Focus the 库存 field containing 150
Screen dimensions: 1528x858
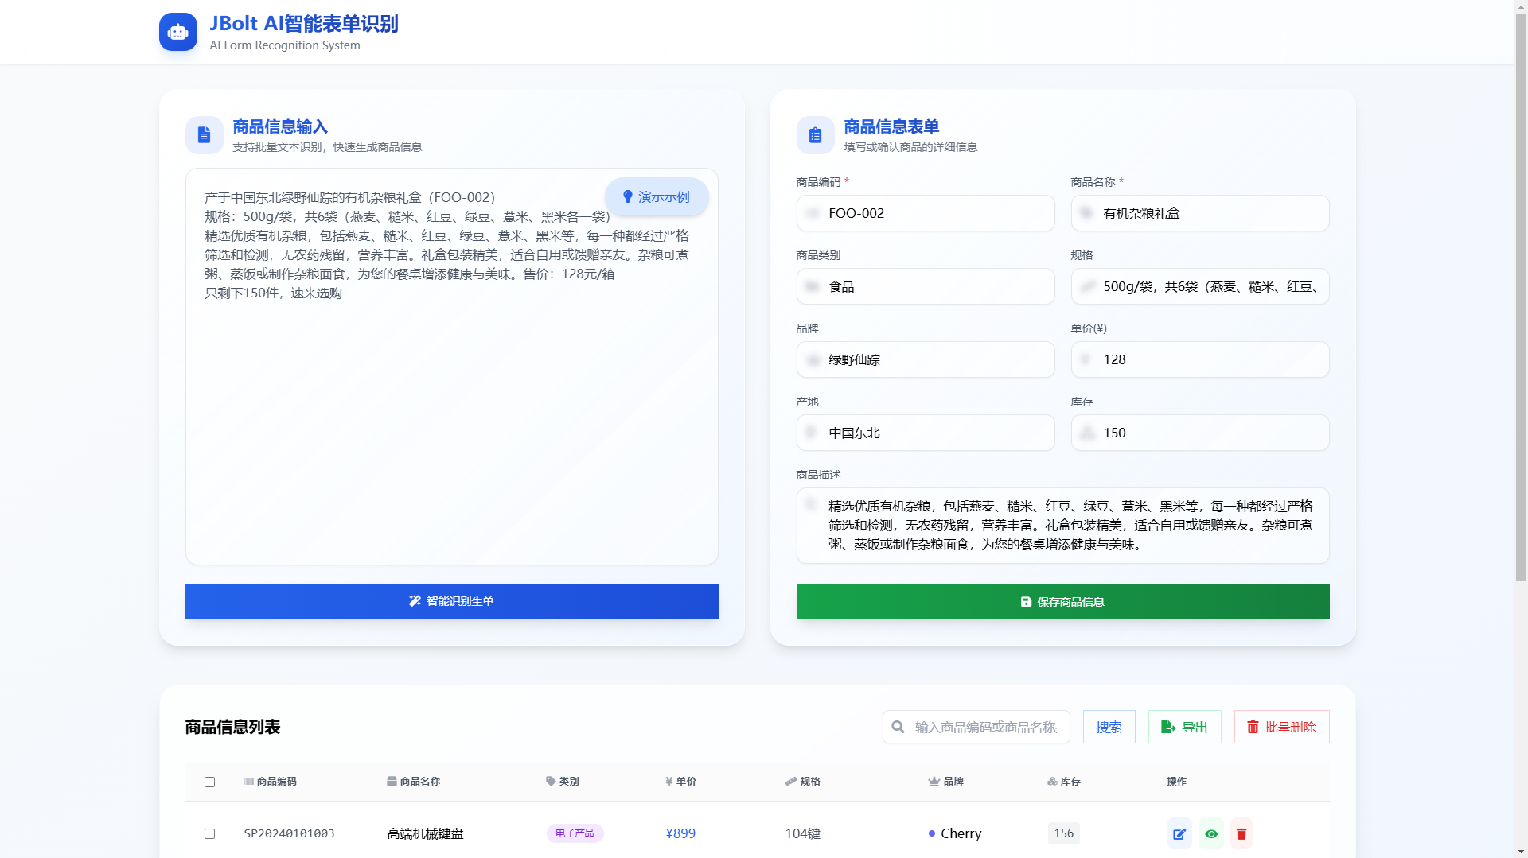click(1200, 433)
